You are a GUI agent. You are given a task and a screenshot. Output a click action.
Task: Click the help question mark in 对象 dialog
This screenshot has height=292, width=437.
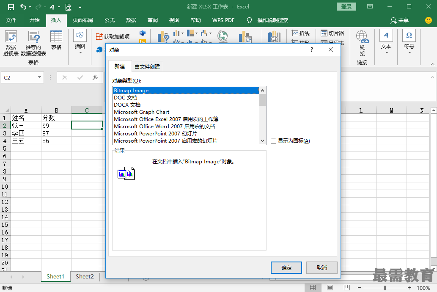point(312,50)
